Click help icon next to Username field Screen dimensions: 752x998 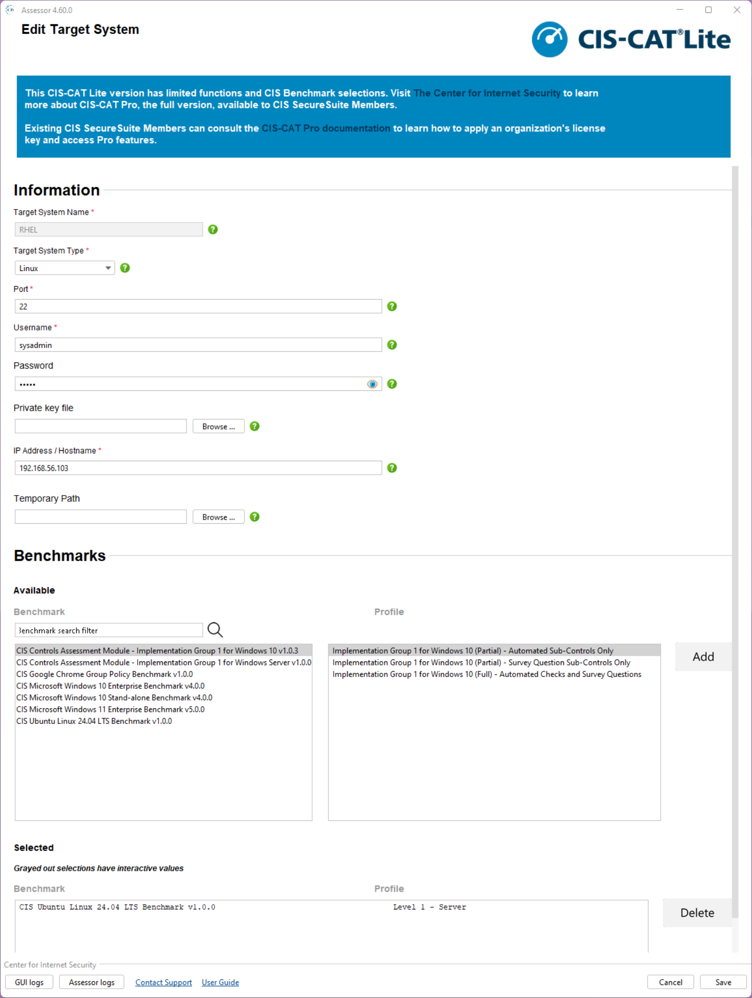392,345
